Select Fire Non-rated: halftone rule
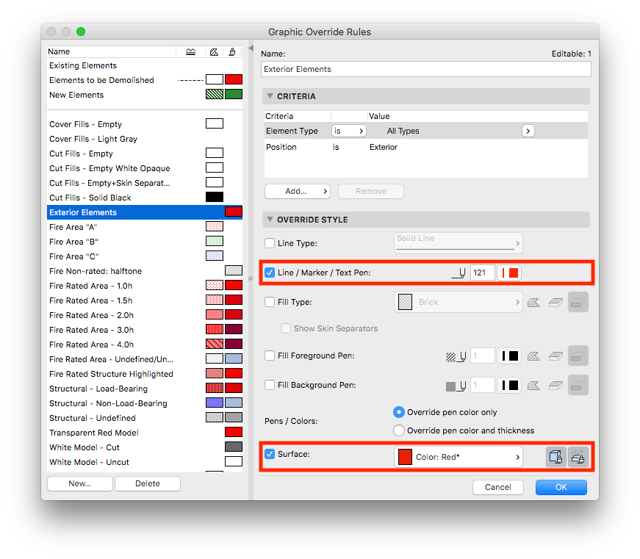The height and width of the screenshot is (559, 640). [x=145, y=271]
